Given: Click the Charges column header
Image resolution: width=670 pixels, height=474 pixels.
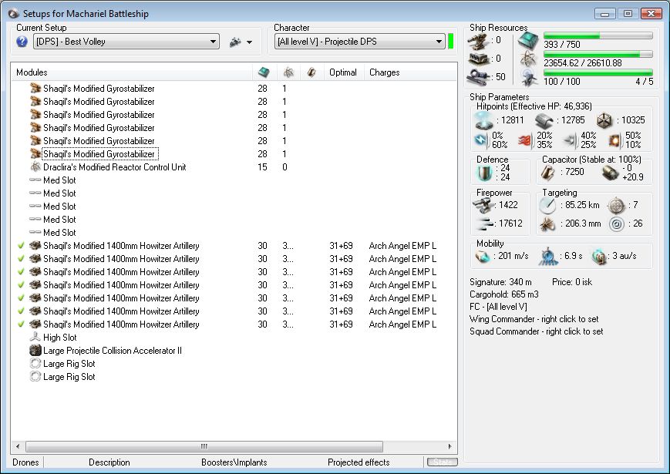Looking at the screenshot, I should 385,72.
